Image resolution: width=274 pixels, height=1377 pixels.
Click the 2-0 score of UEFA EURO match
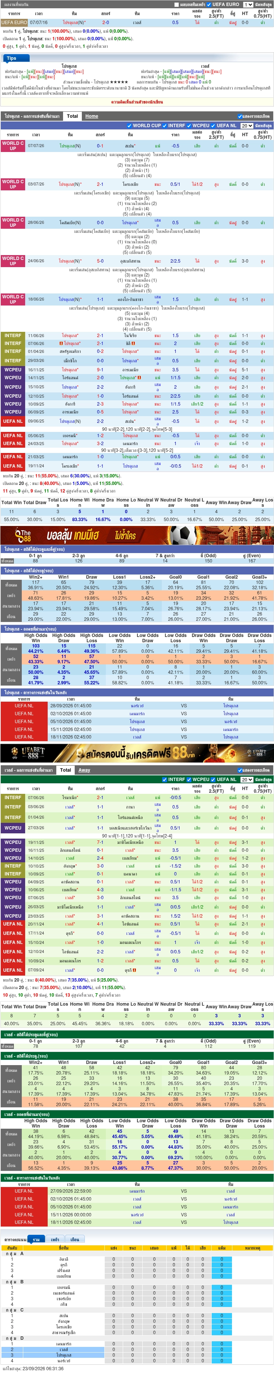point(105,23)
